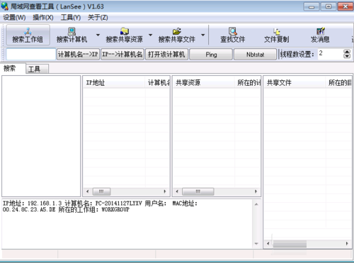Image resolution: width=354 pixels, height=263 pixels.
Task: Open the 设置(W) menu
Action: click(x=14, y=18)
